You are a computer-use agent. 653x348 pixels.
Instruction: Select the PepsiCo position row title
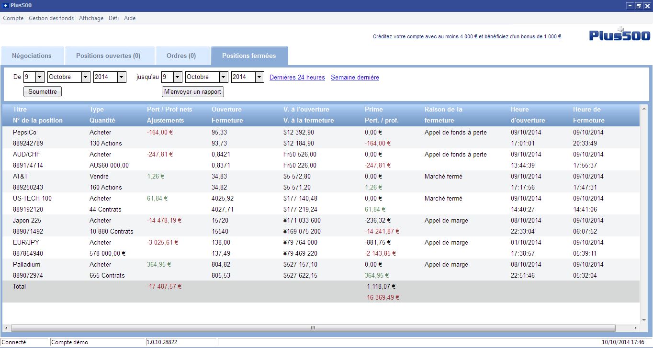point(24,132)
